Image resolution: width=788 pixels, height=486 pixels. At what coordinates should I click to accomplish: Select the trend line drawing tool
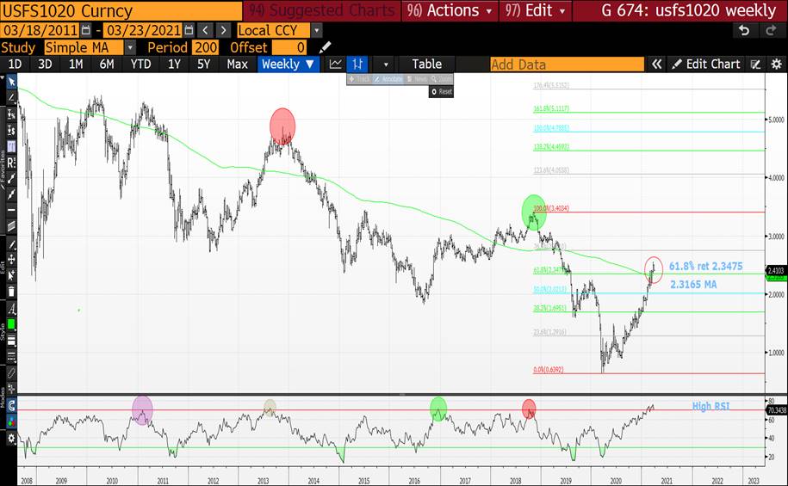pyautogui.click(x=11, y=97)
